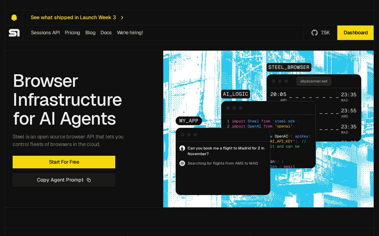Click the Start For Free button

[x=64, y=162]
